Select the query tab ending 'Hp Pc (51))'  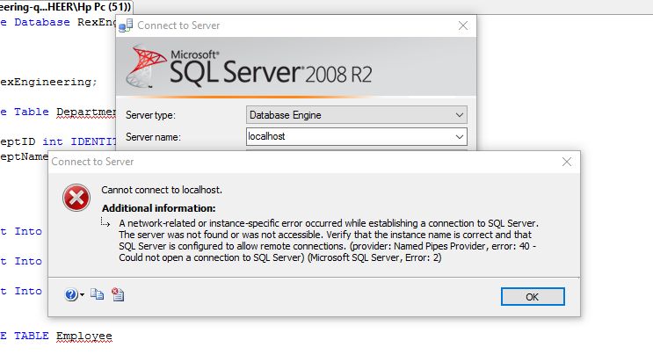(x=66, y=7)
